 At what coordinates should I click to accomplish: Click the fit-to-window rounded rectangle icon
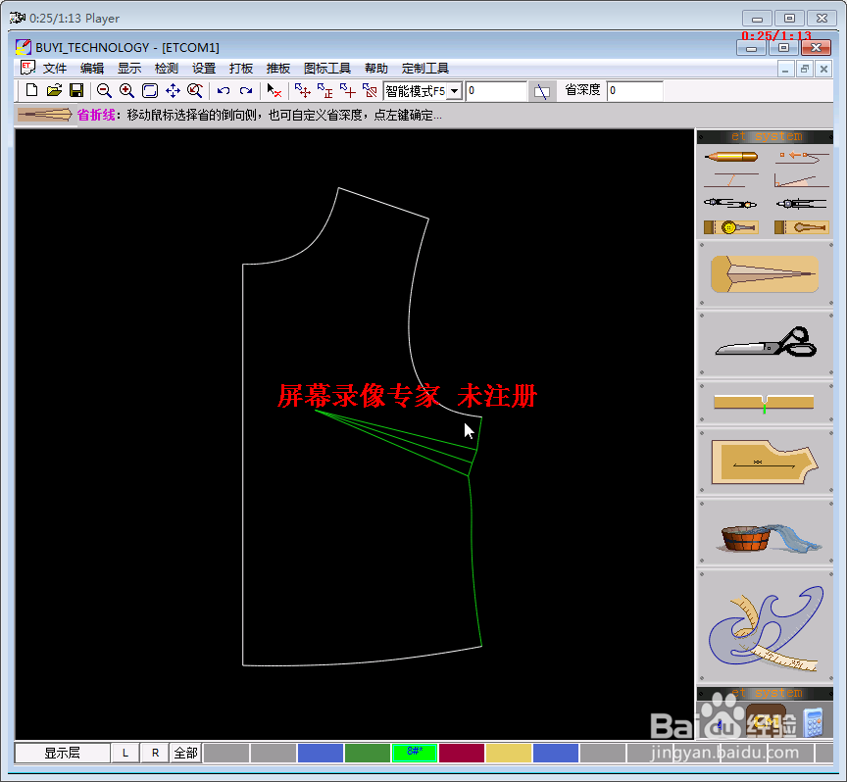pos(150,91)
